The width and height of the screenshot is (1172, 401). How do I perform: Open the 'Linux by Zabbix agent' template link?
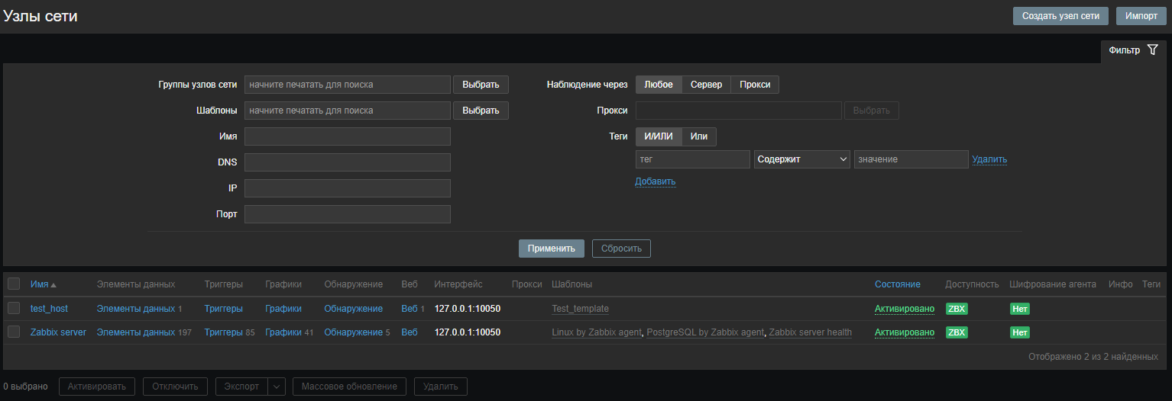pyautogui.click(x=597, y=332)
